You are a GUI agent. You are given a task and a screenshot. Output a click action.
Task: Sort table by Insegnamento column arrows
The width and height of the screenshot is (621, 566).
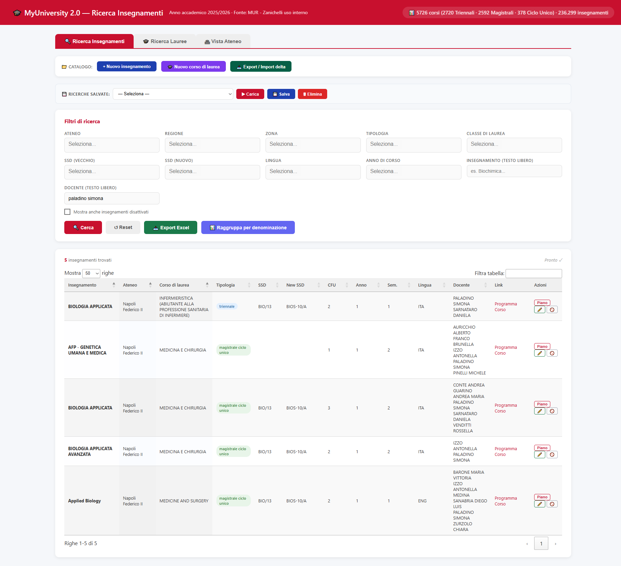pos(114,285)
